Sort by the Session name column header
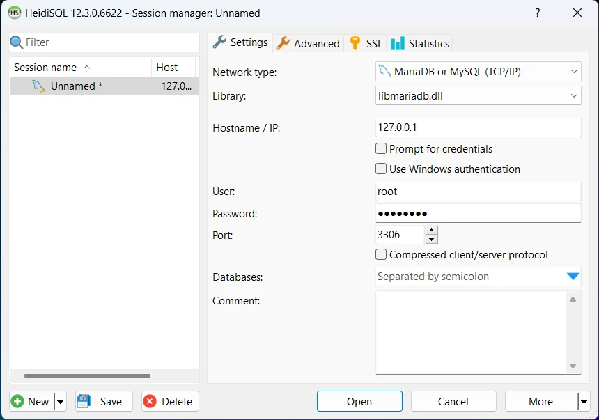 [80, 68]
